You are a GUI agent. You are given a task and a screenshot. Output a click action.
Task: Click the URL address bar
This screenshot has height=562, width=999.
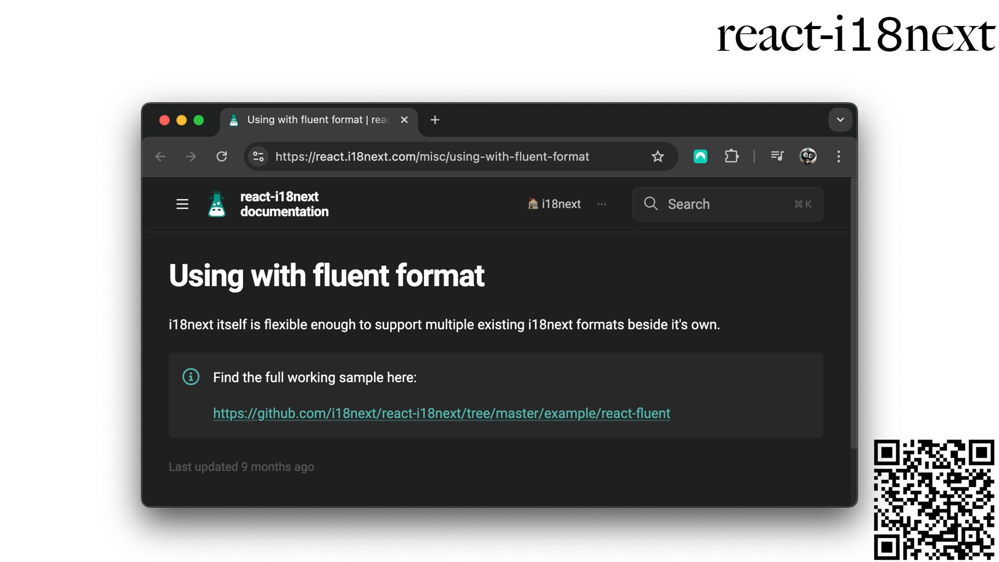[x=432, y=157]
